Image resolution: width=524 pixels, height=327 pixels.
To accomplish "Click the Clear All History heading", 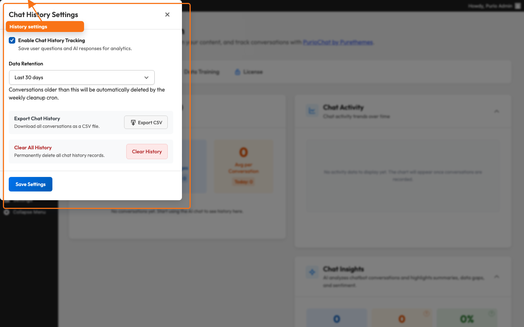I will pos(33,148).
